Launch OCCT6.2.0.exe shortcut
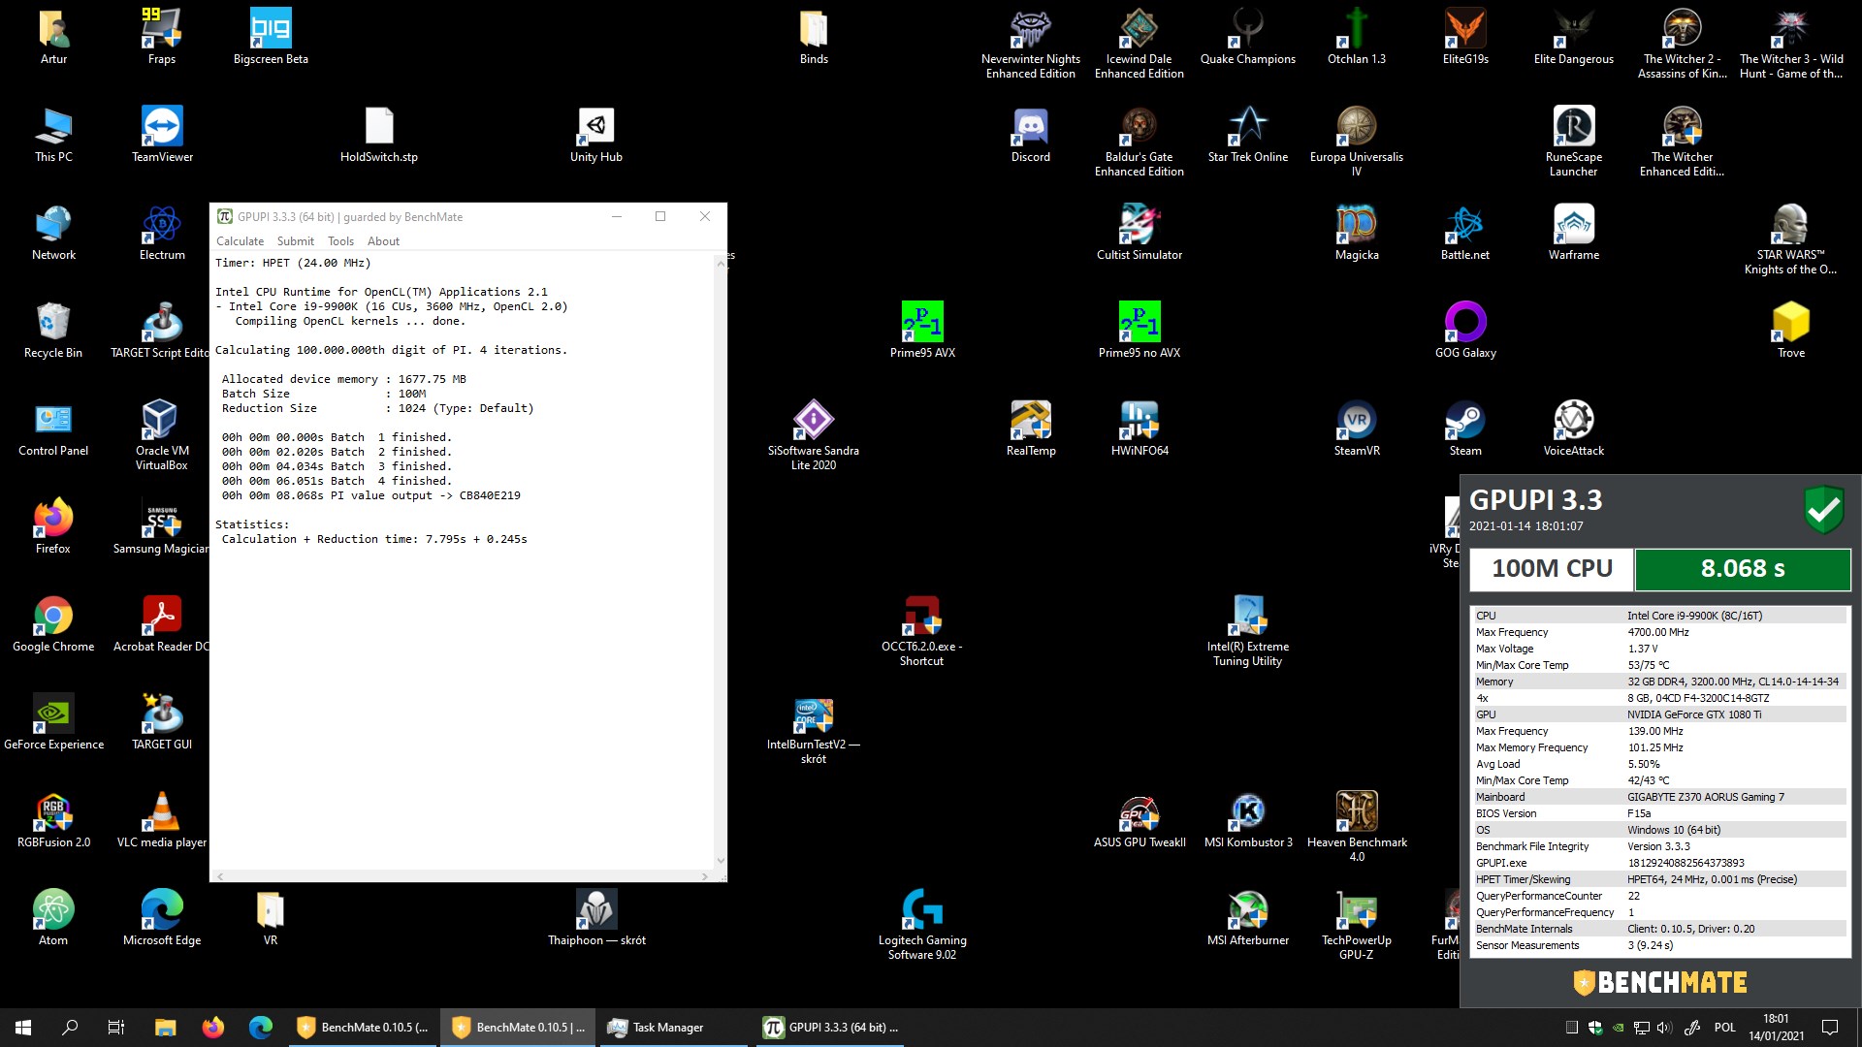Viewport: 1862px width, 1047px height. pos(922,631)
